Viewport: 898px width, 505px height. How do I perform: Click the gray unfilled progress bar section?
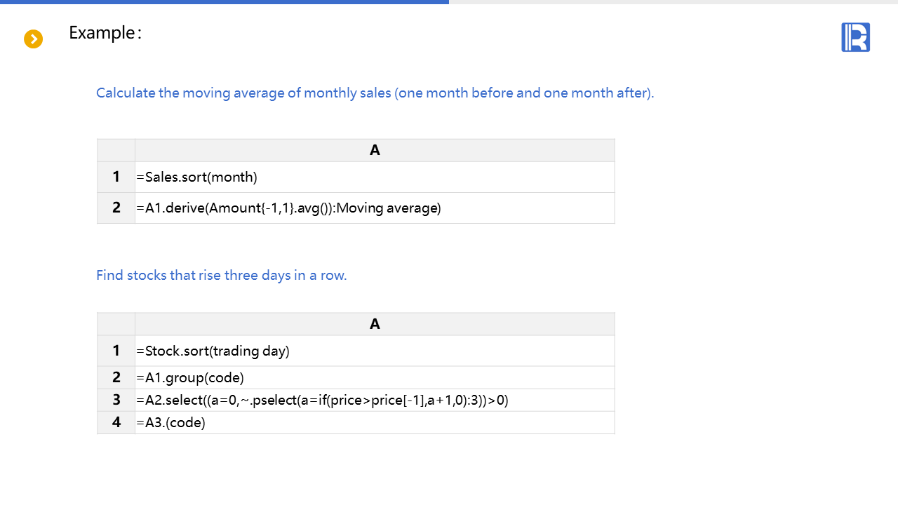673,2
